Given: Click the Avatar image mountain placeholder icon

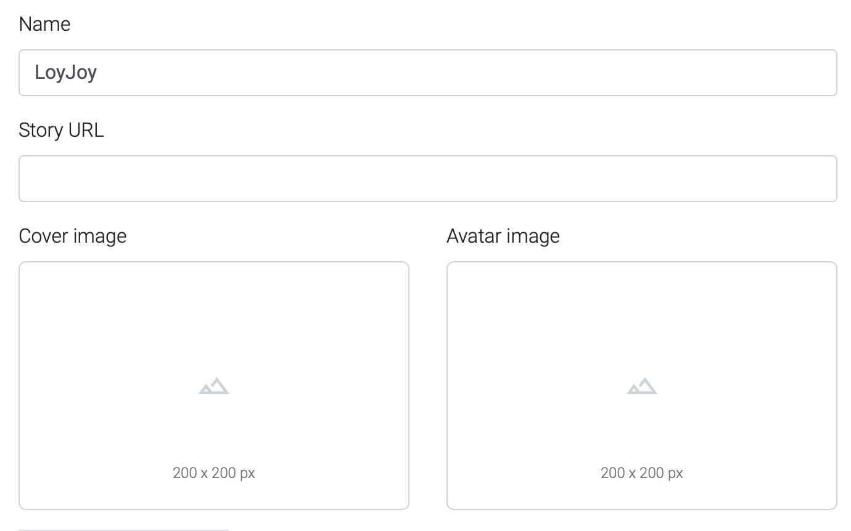Looking at the screenshot, I should [641, 386].
